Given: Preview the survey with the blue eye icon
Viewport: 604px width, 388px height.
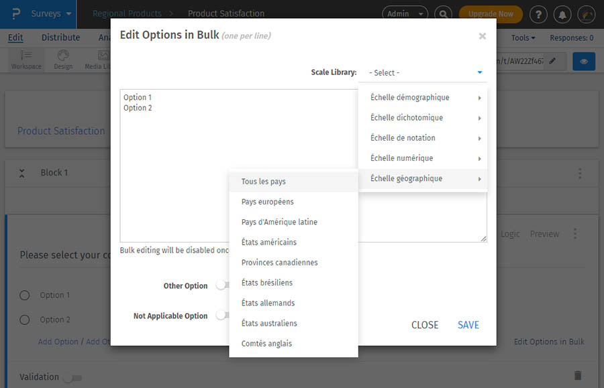Looking at the screenshot, I should point(583,61).
